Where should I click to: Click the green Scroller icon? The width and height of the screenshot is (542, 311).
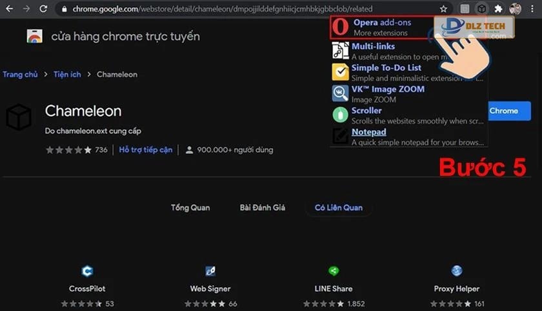340,115
